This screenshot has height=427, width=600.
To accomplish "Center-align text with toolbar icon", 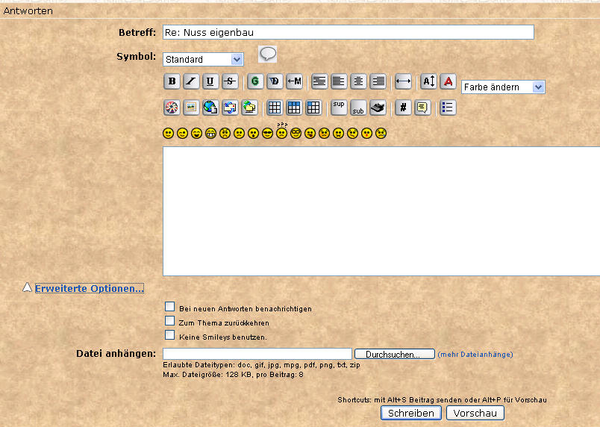I will point(358,81).
